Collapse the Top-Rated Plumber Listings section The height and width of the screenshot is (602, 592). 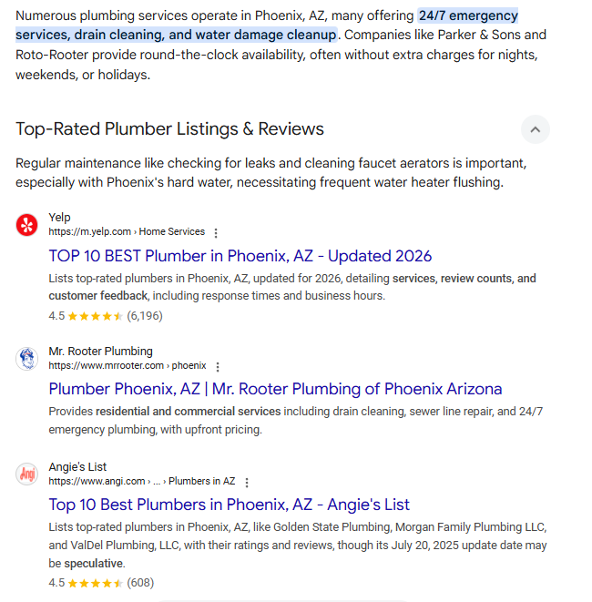535,129
